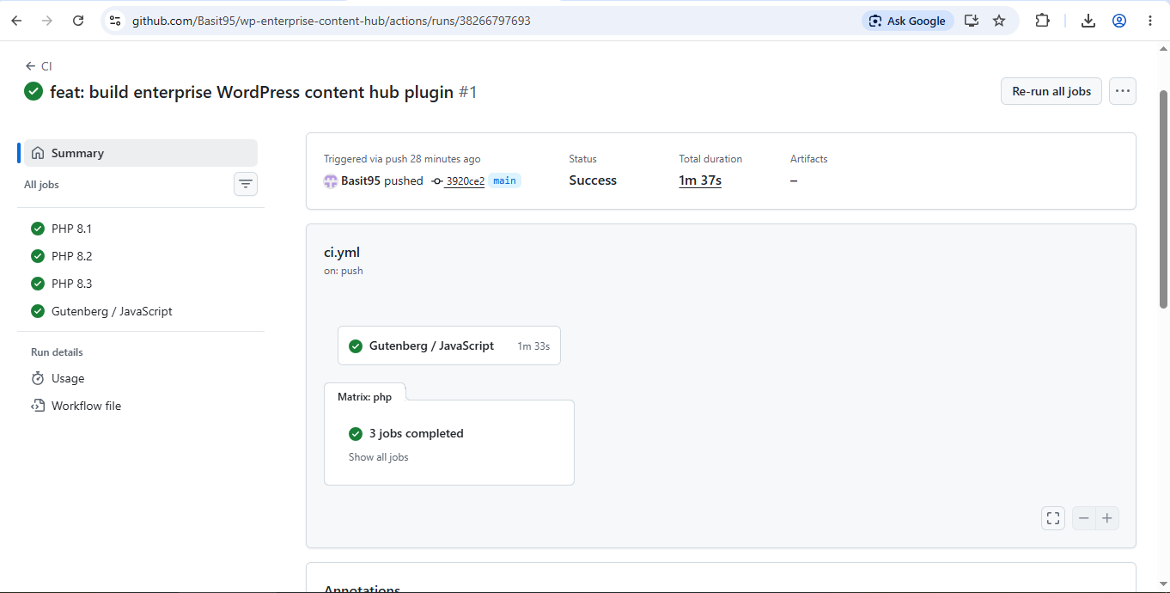Click the Artifacts label
This screenshot has width=1170, height=593.
coord(809,159)
